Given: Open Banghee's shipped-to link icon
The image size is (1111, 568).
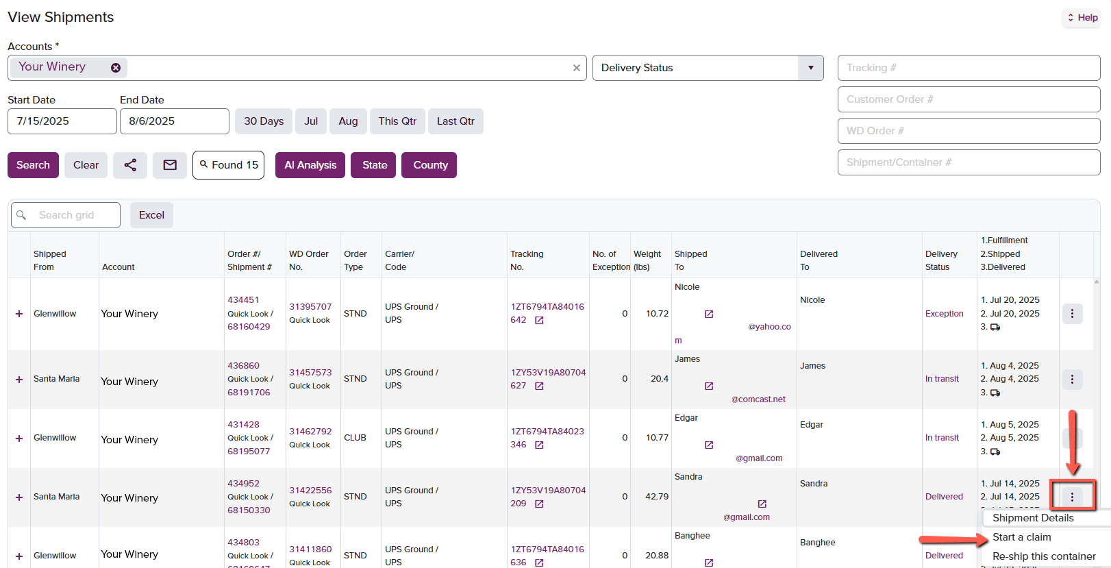Looking at the screenshot, I should [x=709, y=563].
